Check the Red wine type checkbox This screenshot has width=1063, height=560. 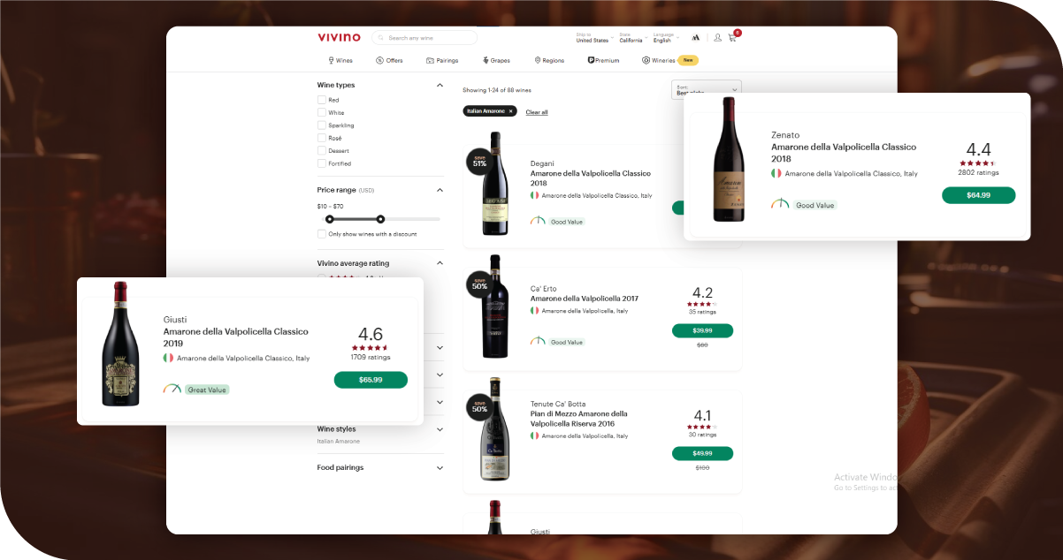pyautogui.click(x=322, y=100)
